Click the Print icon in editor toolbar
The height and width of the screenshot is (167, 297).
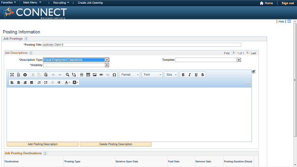25,75
